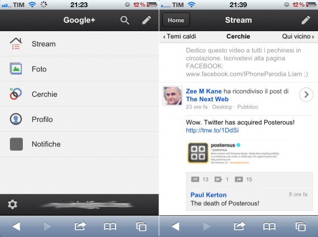Select the Cerchie circles icon

16,94
